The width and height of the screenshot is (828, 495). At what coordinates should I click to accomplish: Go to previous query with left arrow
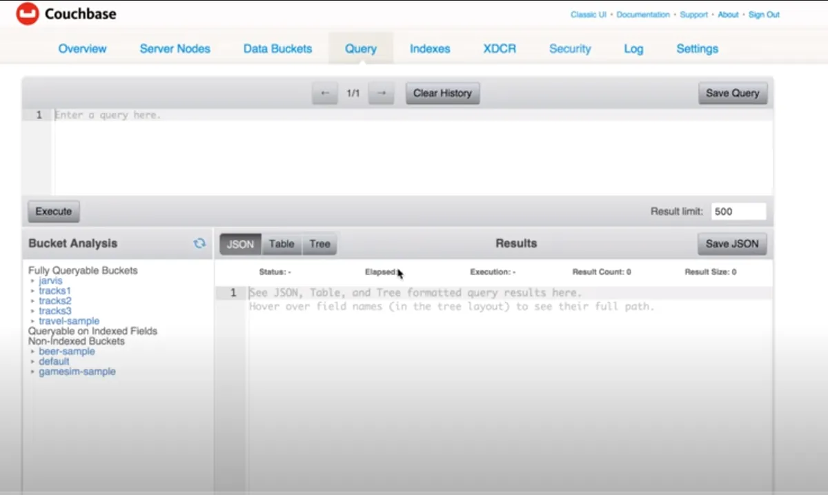(x=325, y=93)
